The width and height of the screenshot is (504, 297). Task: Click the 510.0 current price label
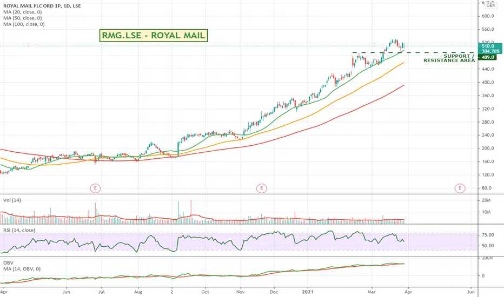(x=490, y=46)
